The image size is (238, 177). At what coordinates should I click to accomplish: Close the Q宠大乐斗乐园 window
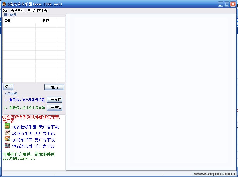[233, 4]
